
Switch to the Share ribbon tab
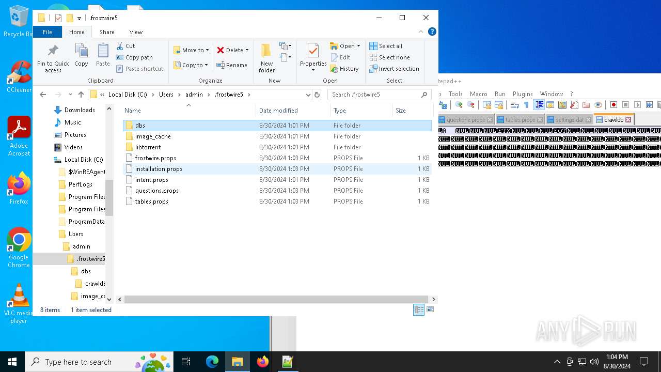click(107, 32)
